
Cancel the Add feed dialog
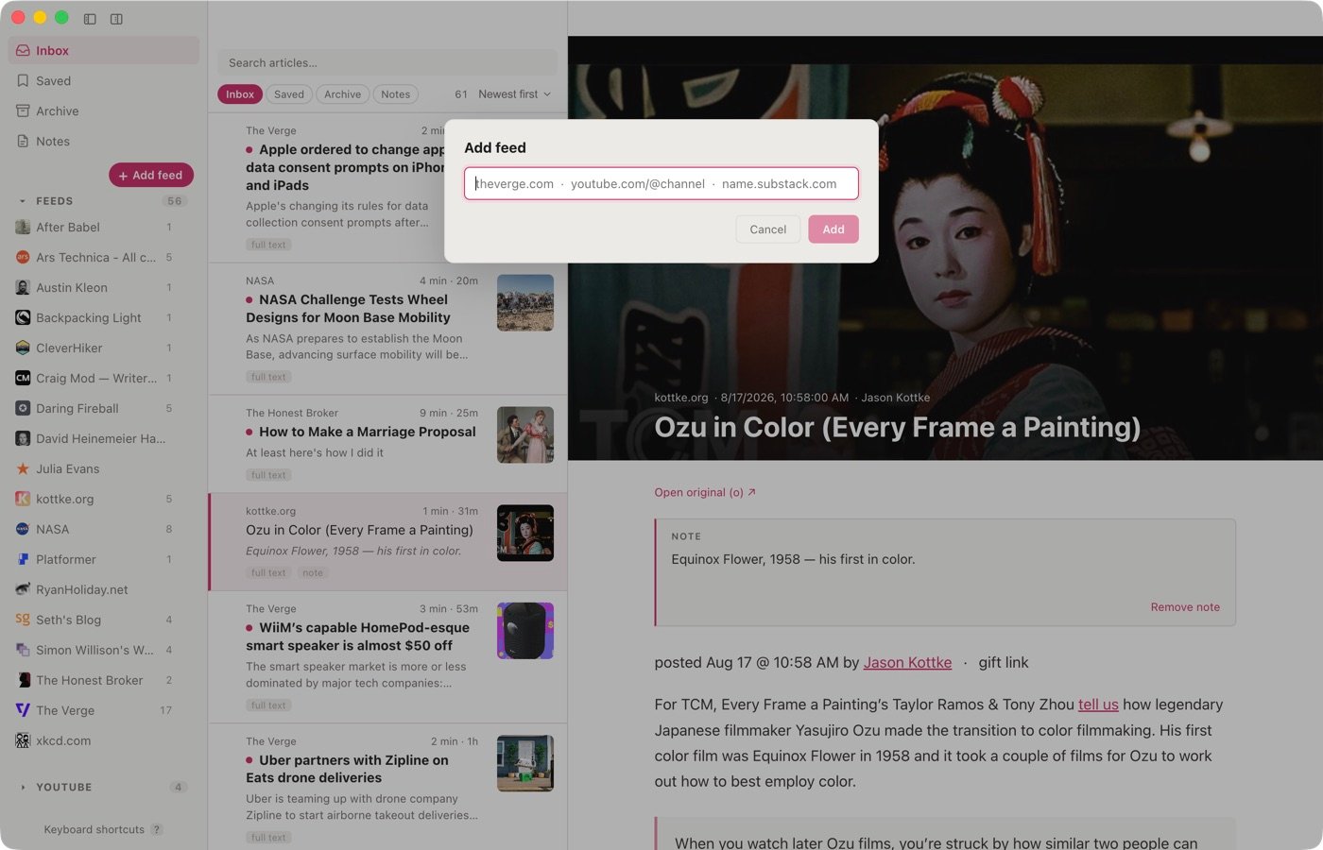(767, 229)
